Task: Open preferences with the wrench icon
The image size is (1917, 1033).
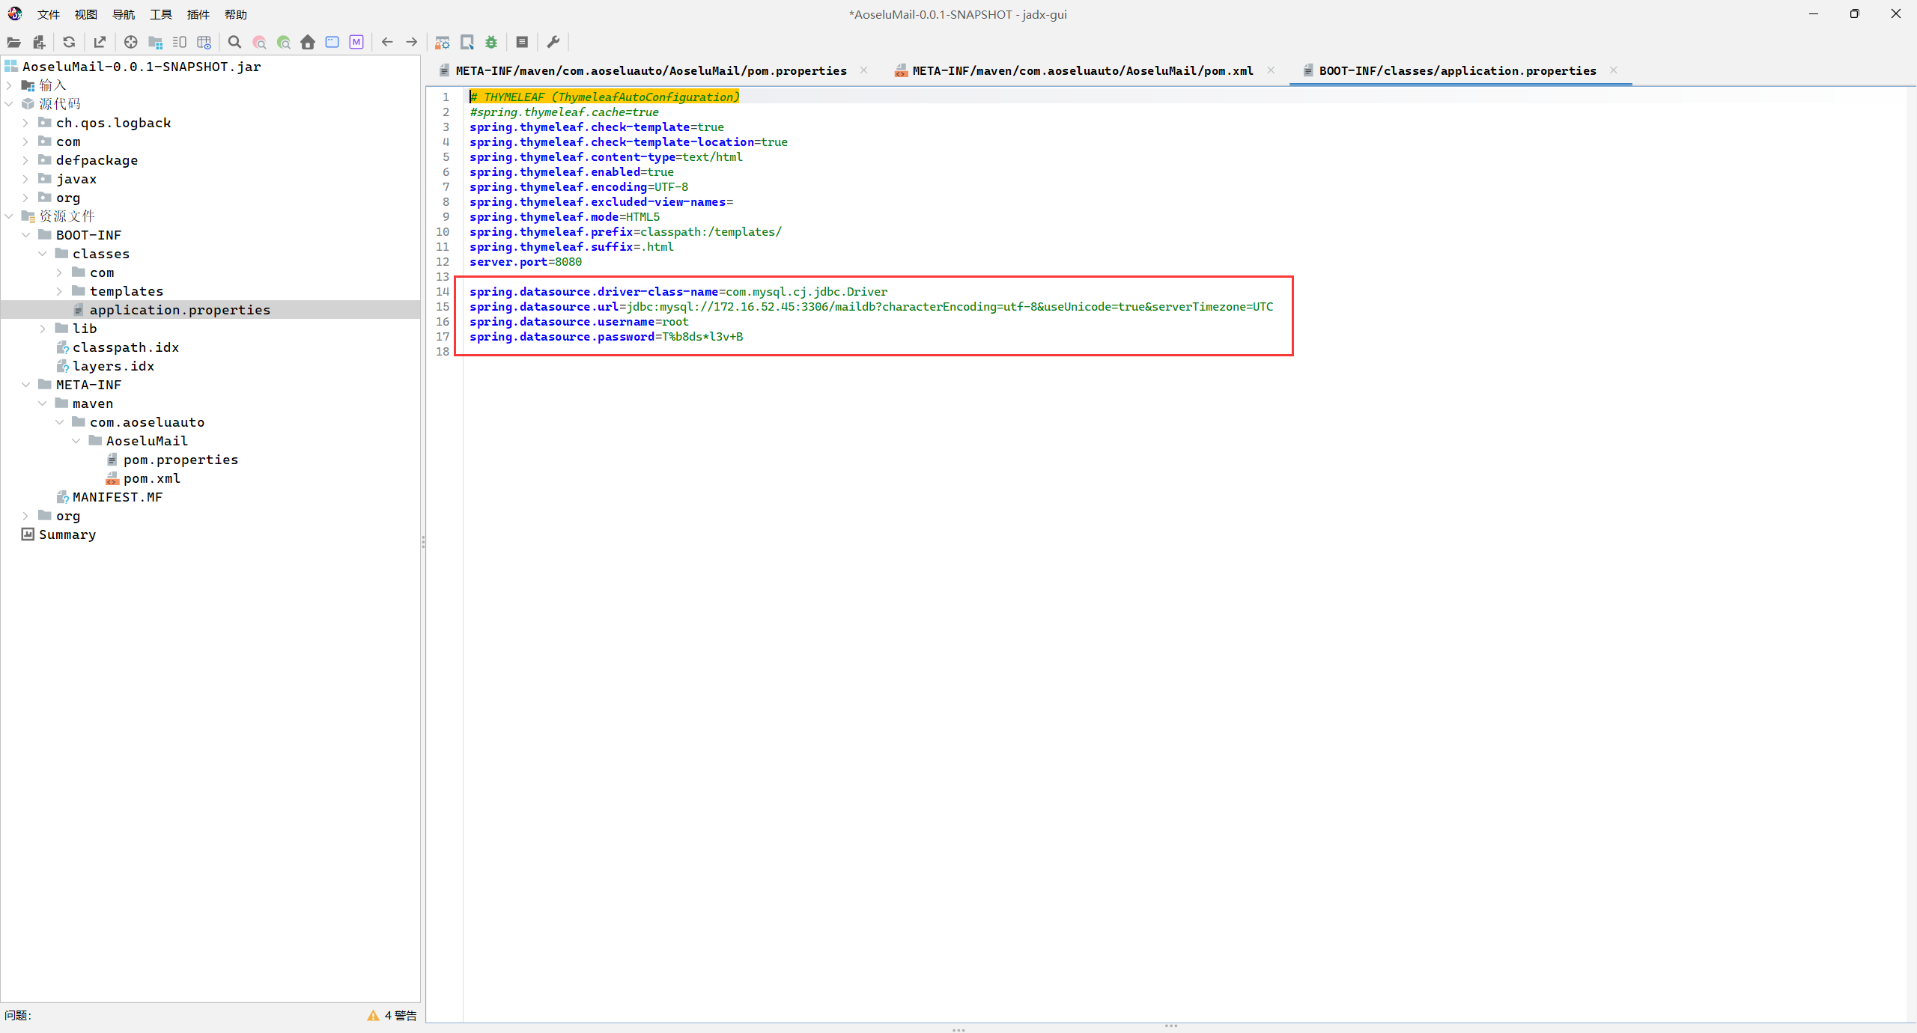Action: click(x=553, y=42)
